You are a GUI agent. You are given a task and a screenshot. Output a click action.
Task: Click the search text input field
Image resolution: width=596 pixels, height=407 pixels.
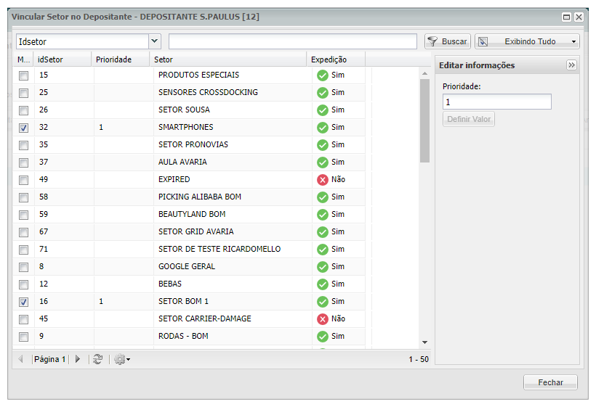[x=293, y=41]
